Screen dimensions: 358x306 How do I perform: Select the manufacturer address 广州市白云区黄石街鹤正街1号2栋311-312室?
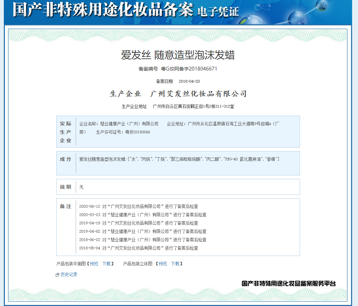(x=193, y=106)
